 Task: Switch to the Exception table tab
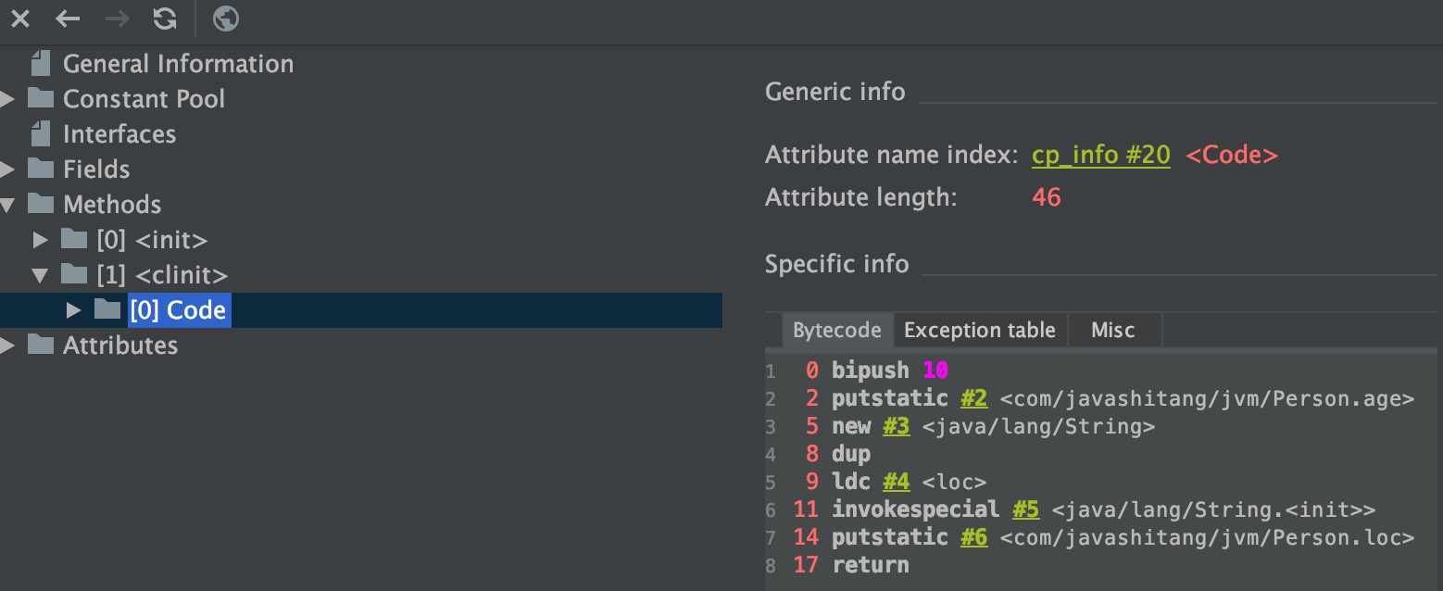point(979,331)
